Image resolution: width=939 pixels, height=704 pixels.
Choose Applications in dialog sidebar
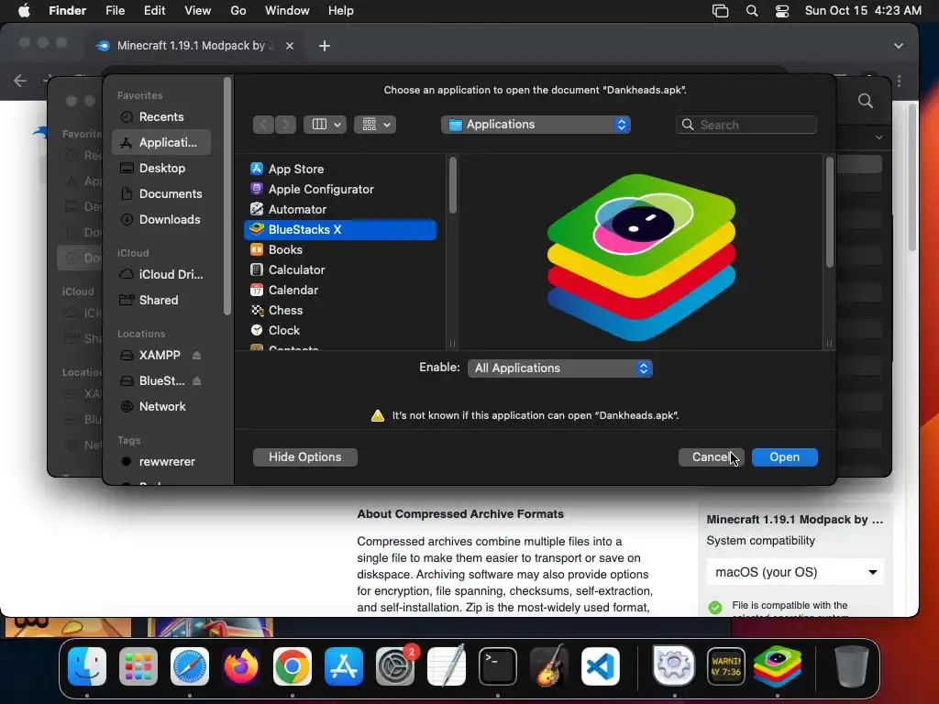(x=161, y=142)
